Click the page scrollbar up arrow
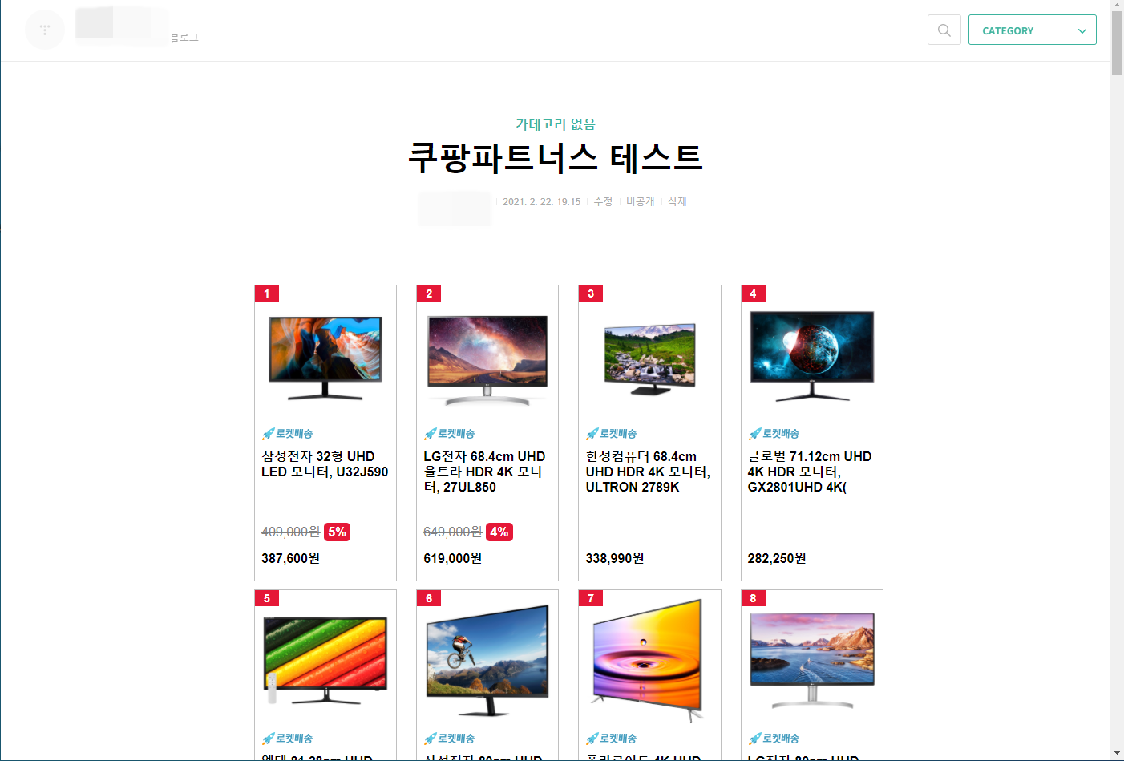 point(1117,6)
